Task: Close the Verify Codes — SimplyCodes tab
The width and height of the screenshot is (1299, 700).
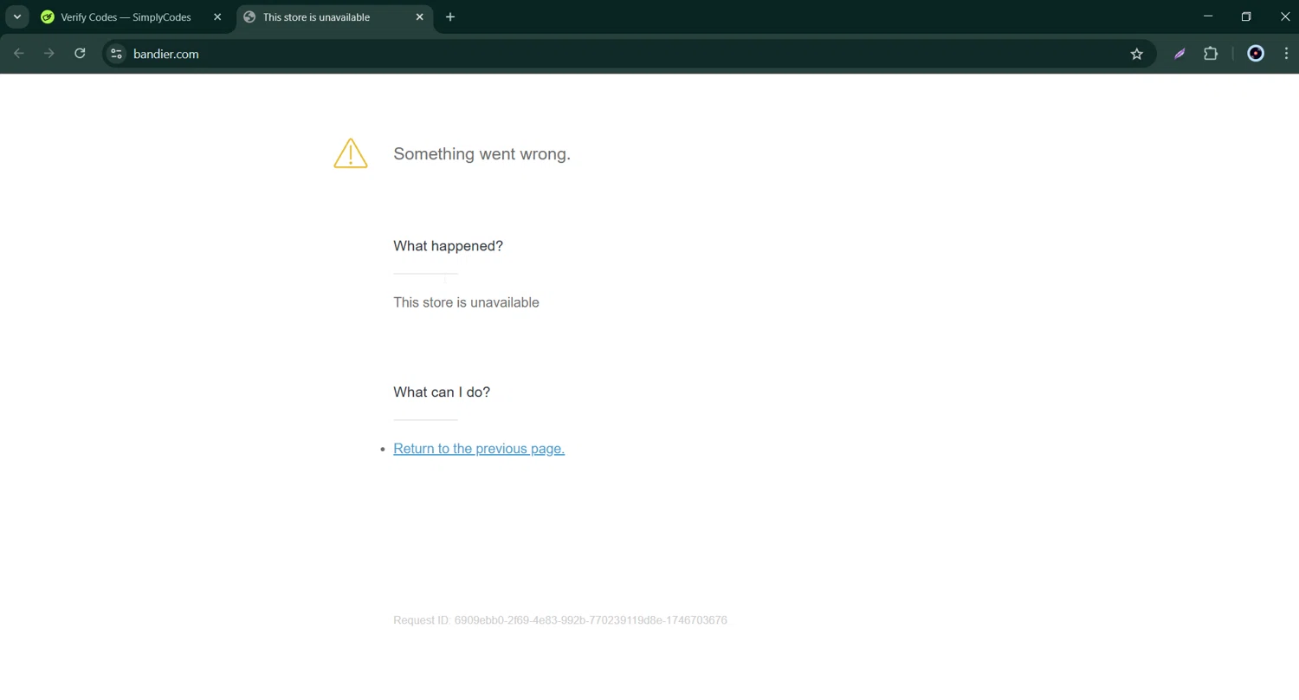Action: click(217, 16)
